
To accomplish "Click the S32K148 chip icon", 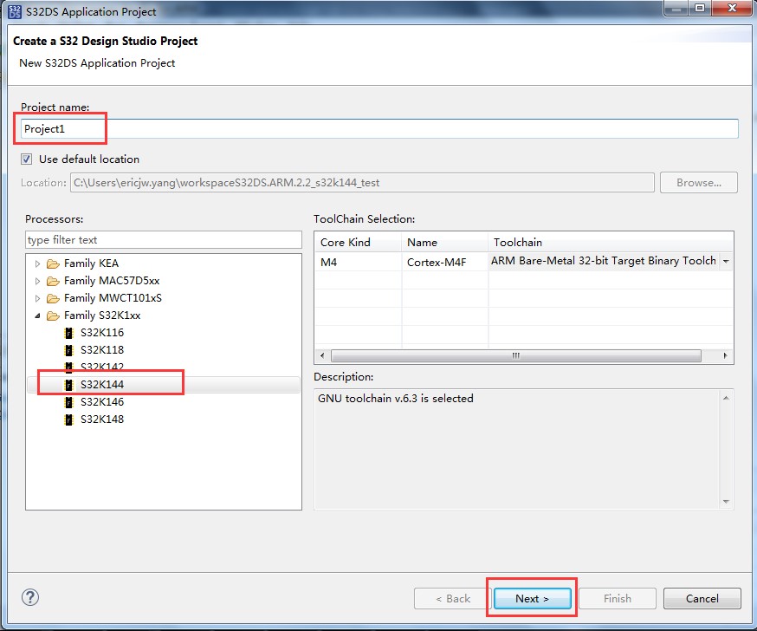I will tap(69, 420).
